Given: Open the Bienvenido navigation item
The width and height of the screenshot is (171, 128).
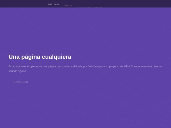Looking at the screenshot, I should [x=54, y=4].
